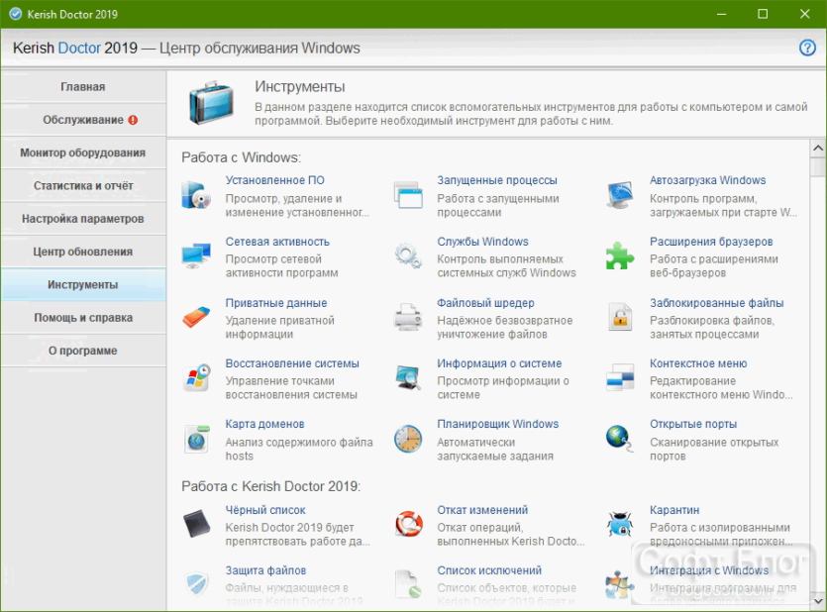Screen dimensions: 827x612
Task: Open the Расширения браузеров link
Action: (711, 242)
